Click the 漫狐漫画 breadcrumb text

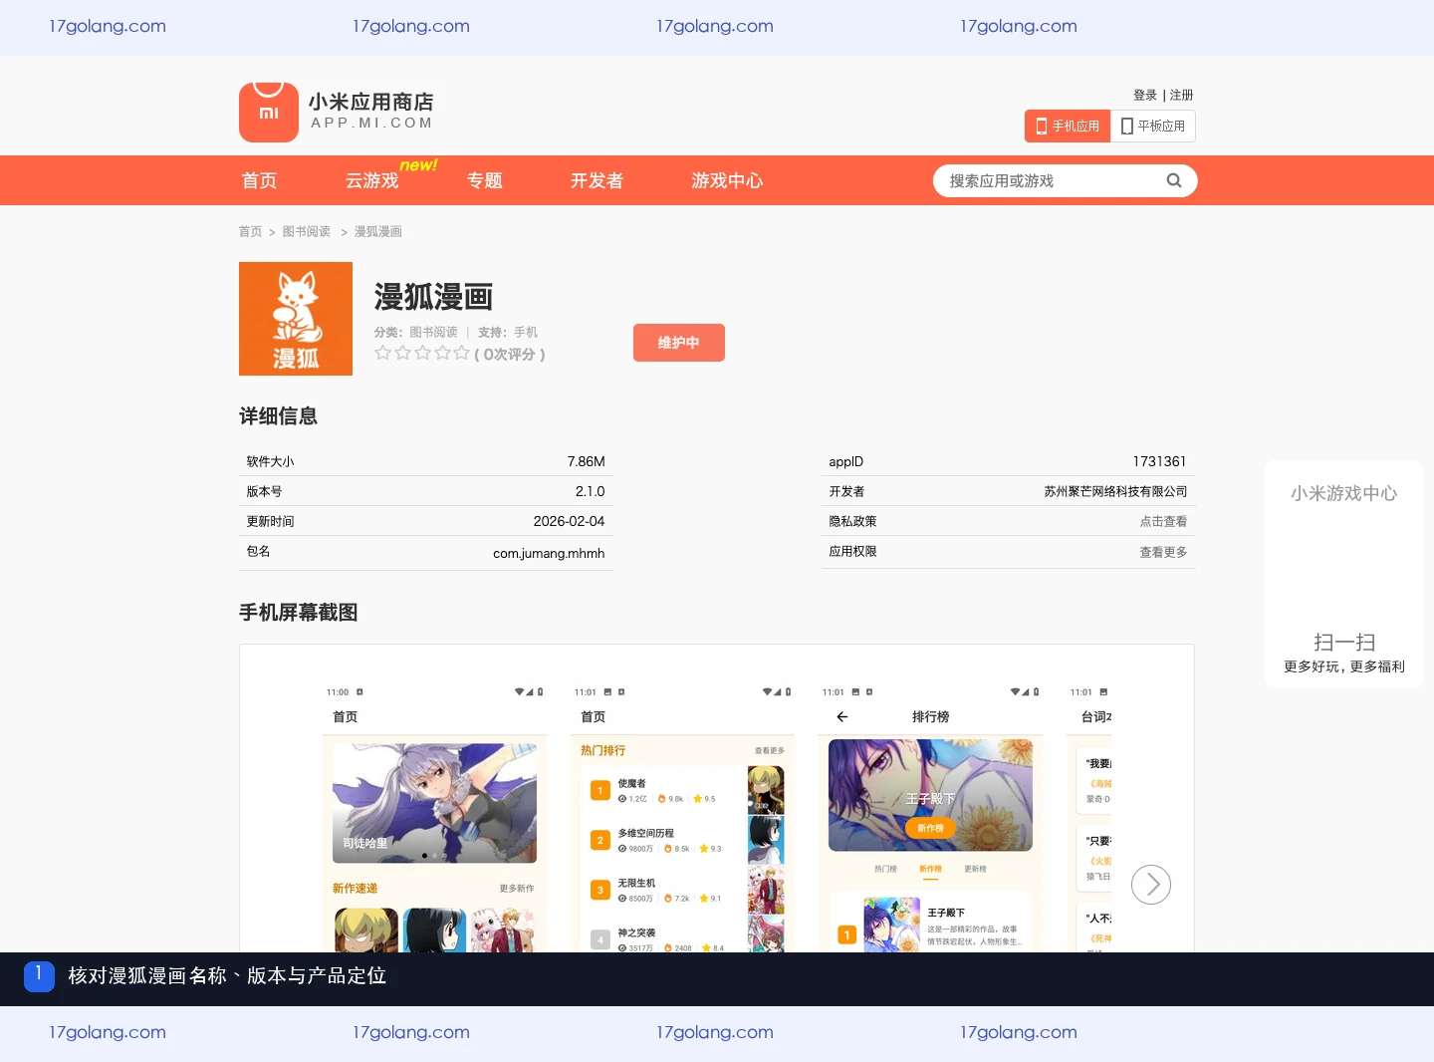click(x=378, y=231)
